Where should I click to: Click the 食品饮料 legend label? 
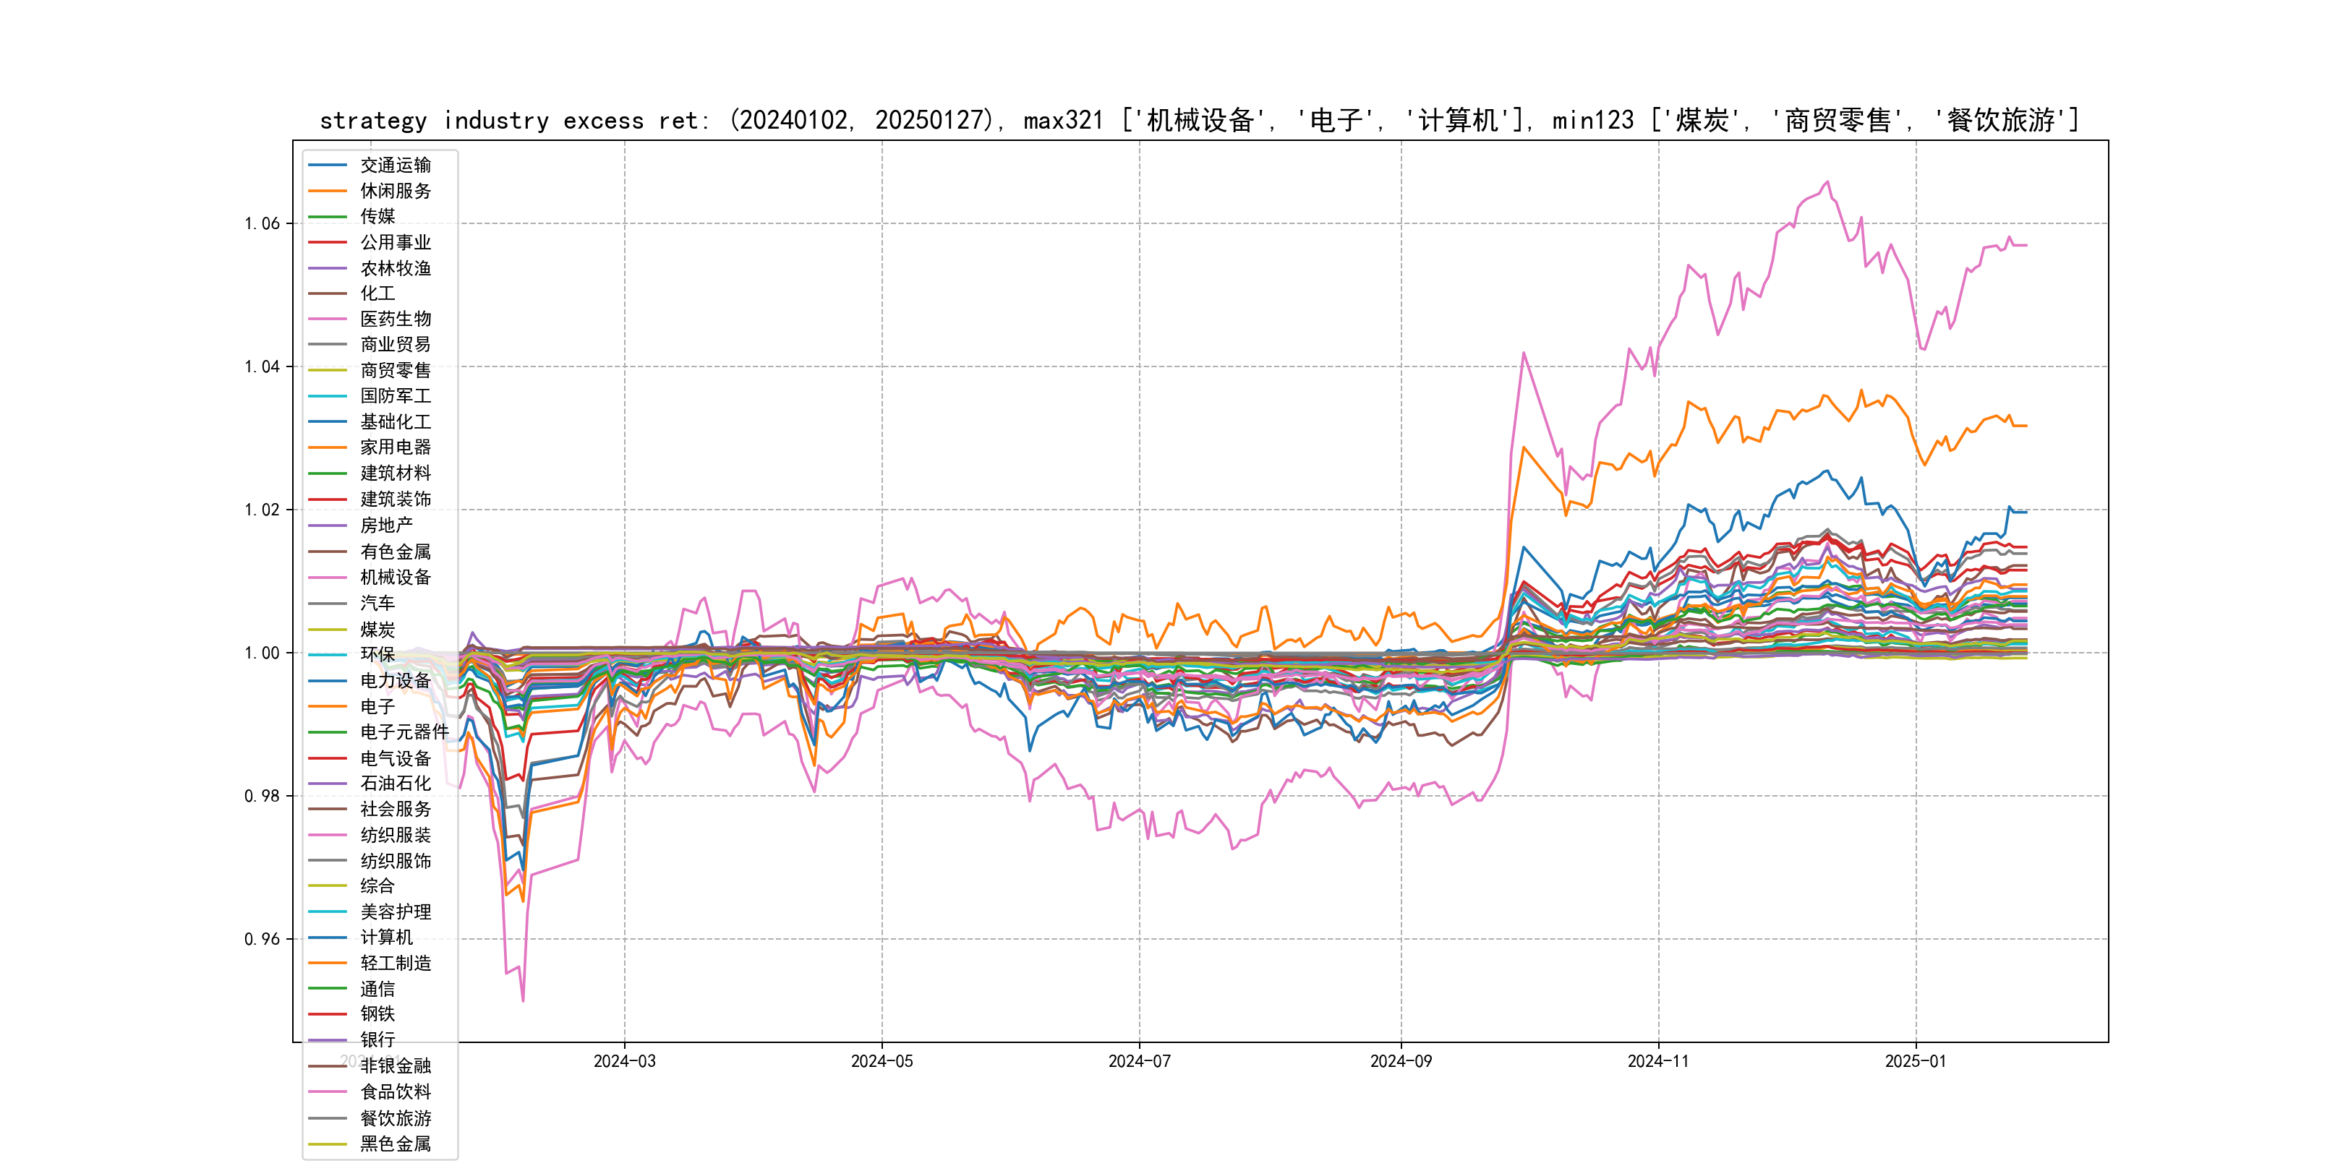[x=396, y=1092]
